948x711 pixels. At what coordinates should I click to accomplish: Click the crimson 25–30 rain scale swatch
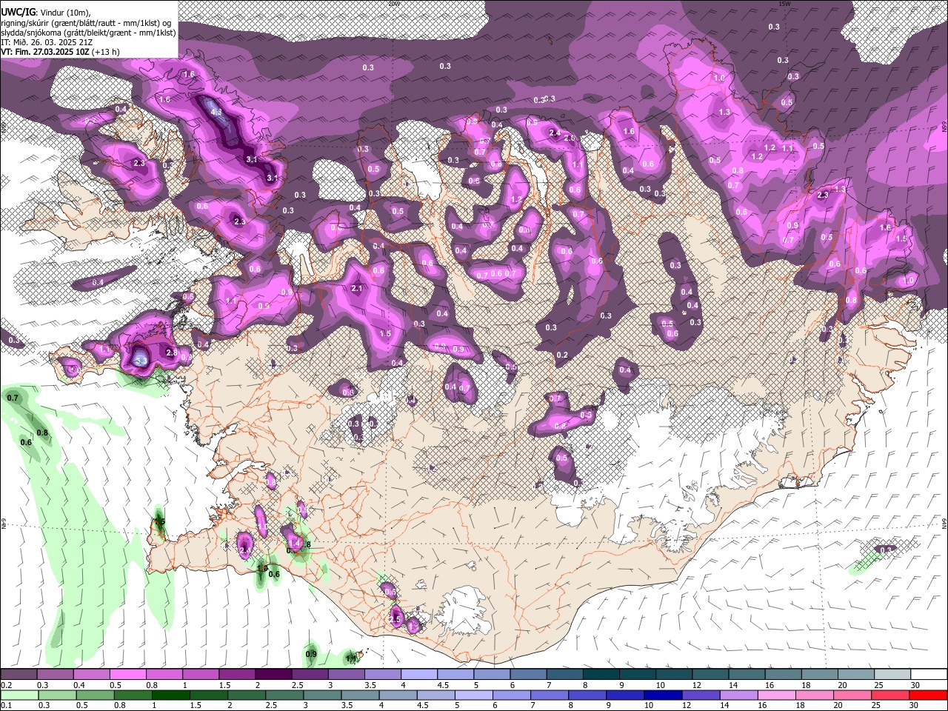(x=889, y=695)
